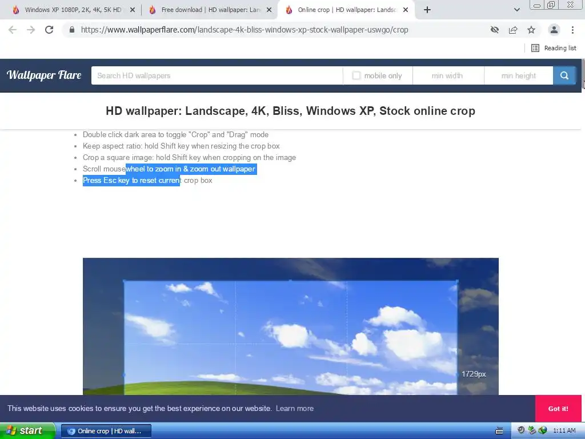Open the Chrome three-dot menu

[x=572, y=30]
